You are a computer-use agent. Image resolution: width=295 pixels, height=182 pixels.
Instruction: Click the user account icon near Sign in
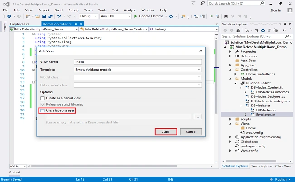pyautogui.click(x=290, y=10)
